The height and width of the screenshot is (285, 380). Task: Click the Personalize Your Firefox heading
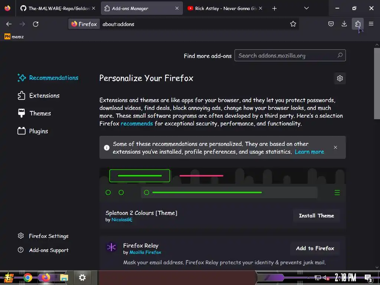coord(146,78)
